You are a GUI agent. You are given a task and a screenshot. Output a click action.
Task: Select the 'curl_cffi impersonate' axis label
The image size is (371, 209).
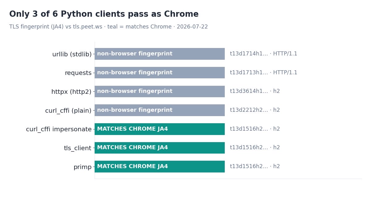tap(59, 129)
